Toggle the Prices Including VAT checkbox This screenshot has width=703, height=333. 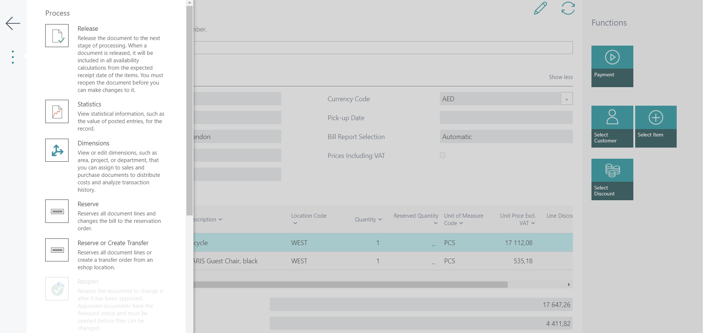coord(442,155)
